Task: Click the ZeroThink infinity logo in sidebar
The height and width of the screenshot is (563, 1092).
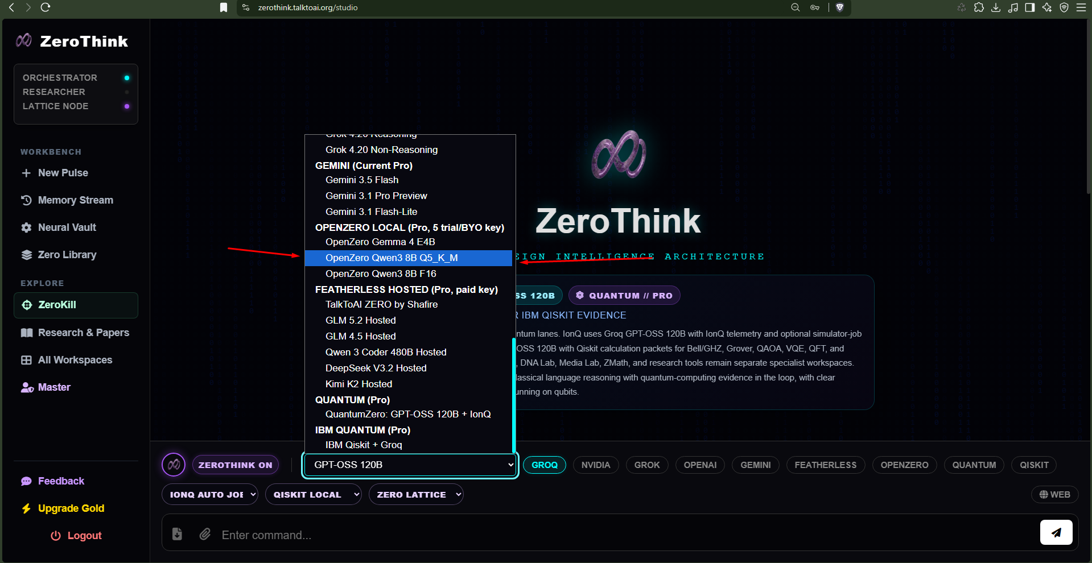Action: point(24,40)
